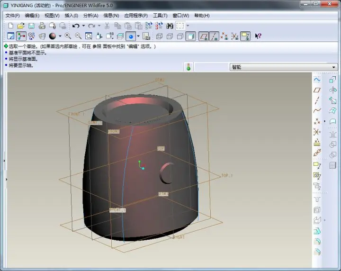341x271 pixels.
Task: Click the Refit view icon
Action: click(89, 36)
